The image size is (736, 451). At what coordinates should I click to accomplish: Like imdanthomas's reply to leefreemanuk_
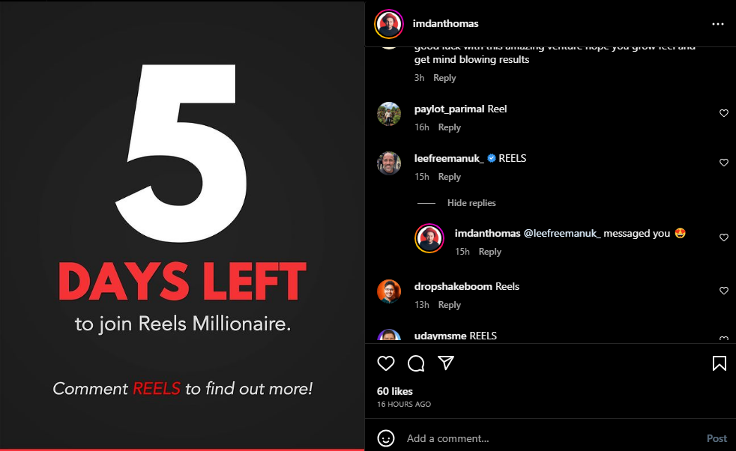724,237
